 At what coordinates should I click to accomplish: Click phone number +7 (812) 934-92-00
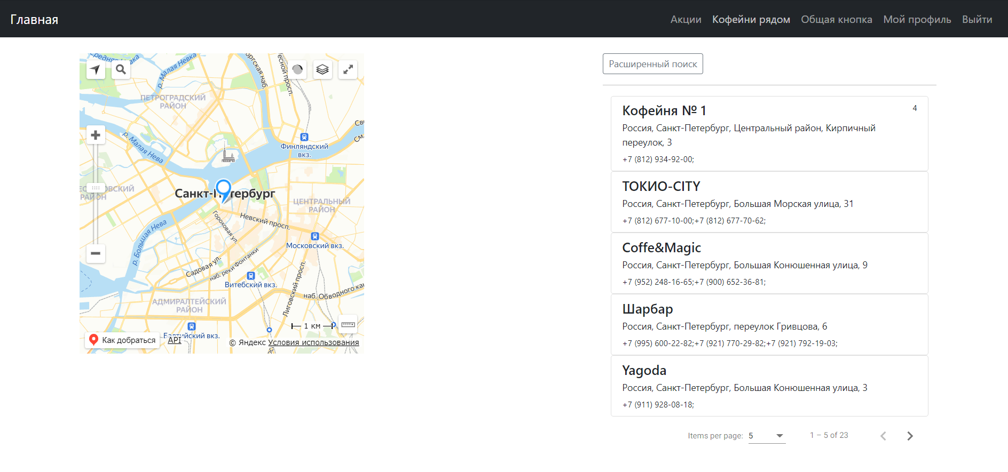tap(658, 159)
